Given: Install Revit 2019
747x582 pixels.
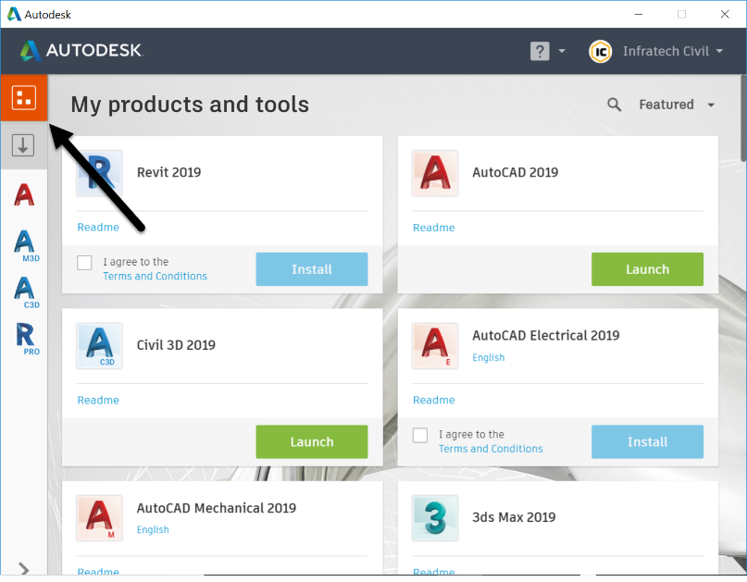Looking at the screenshot, I should click(312, 269).
